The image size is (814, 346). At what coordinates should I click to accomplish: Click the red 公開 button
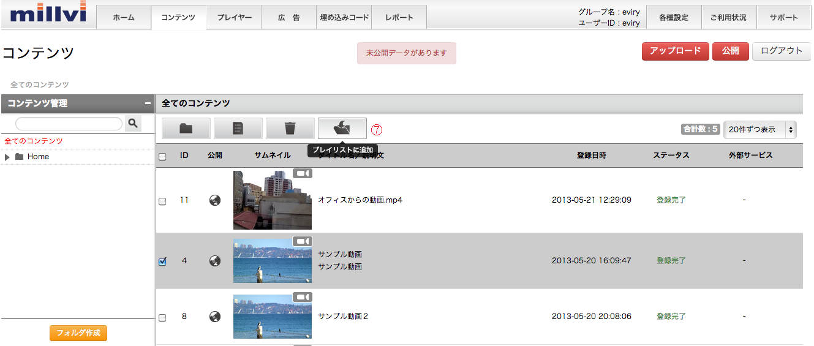pyautogui.click(x=730, y=51)
